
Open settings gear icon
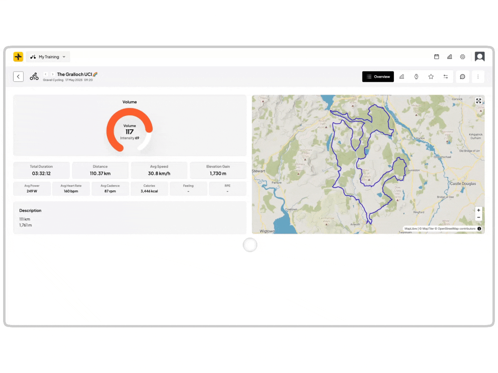(x=462, y=57)
